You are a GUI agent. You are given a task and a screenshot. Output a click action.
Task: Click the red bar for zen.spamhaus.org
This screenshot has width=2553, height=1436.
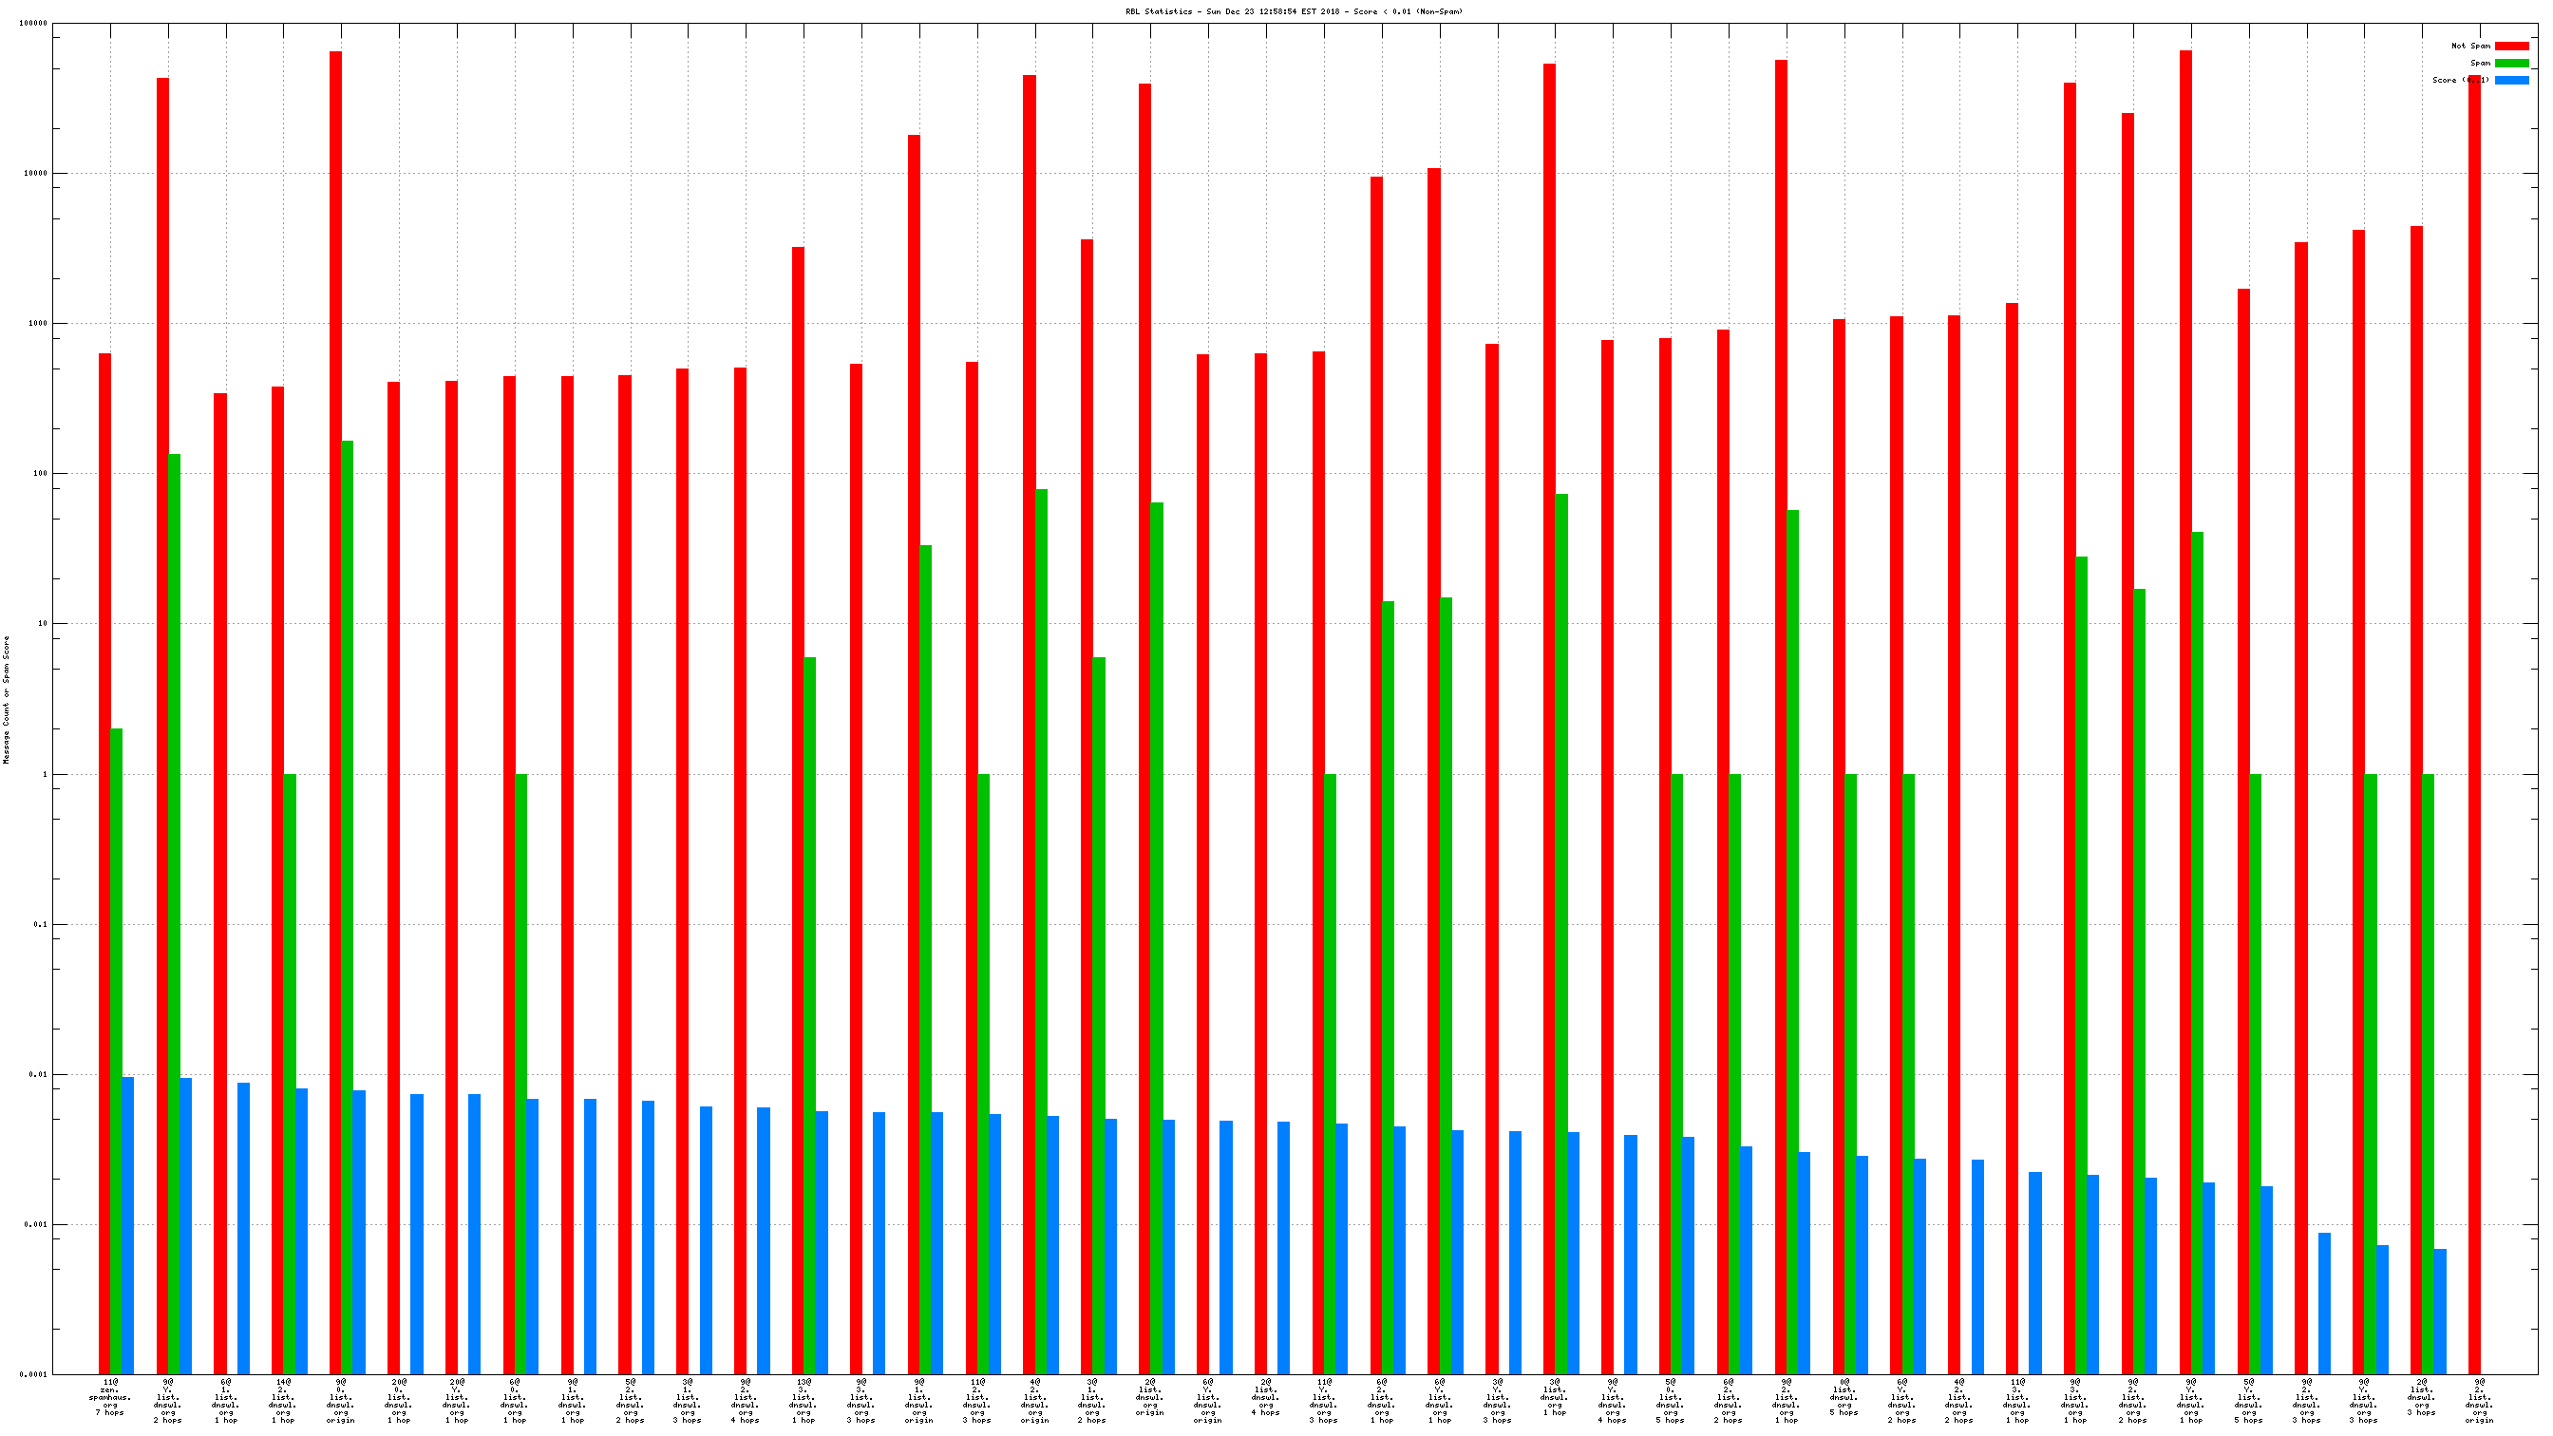105,862
